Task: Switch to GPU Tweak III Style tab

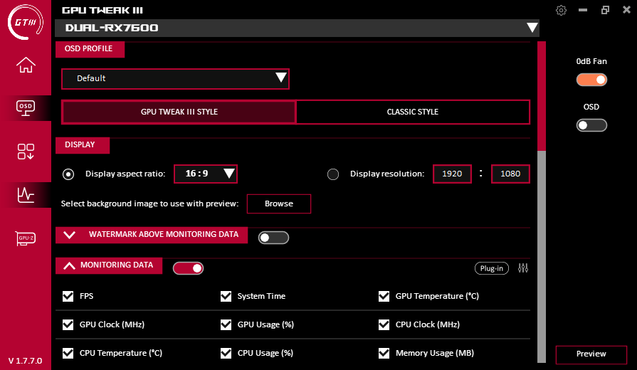Action: tap(179, 112)
